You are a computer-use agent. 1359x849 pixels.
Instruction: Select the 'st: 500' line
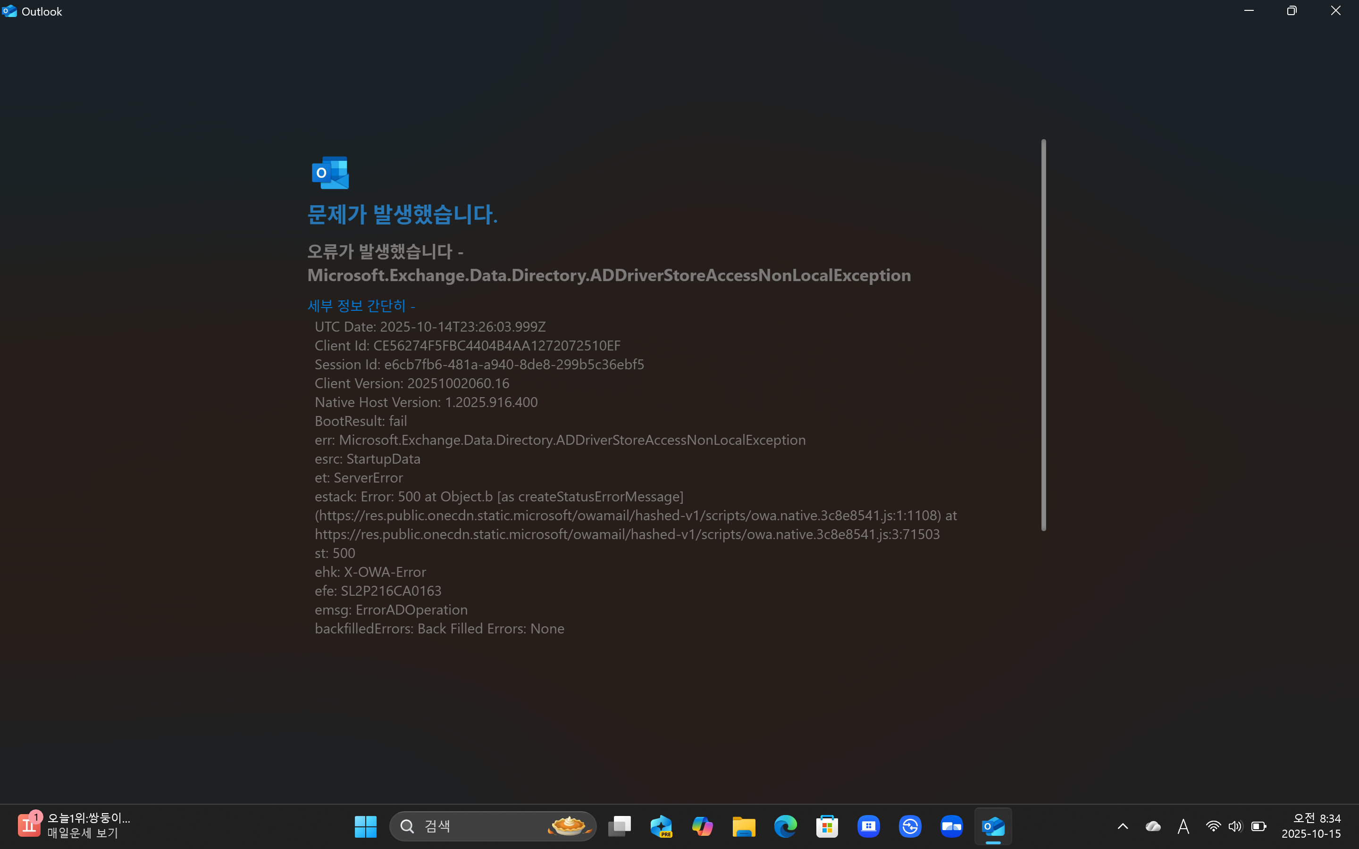point(335,553)
